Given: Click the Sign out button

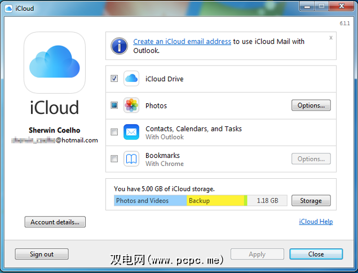Looking at the screenshot, I should [42, 254].
